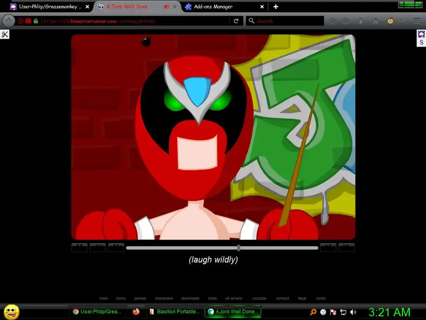Viewport: 426px width, 320px height.
Task: Open the youtube footer link
Action: coord(259,298)
